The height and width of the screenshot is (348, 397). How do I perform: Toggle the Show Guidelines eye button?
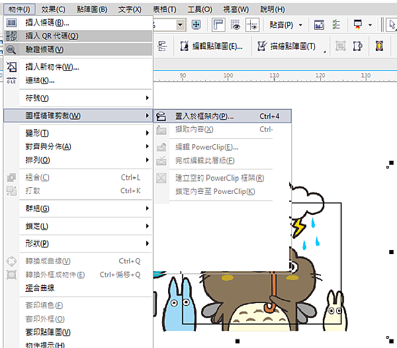tap(252, 24)
